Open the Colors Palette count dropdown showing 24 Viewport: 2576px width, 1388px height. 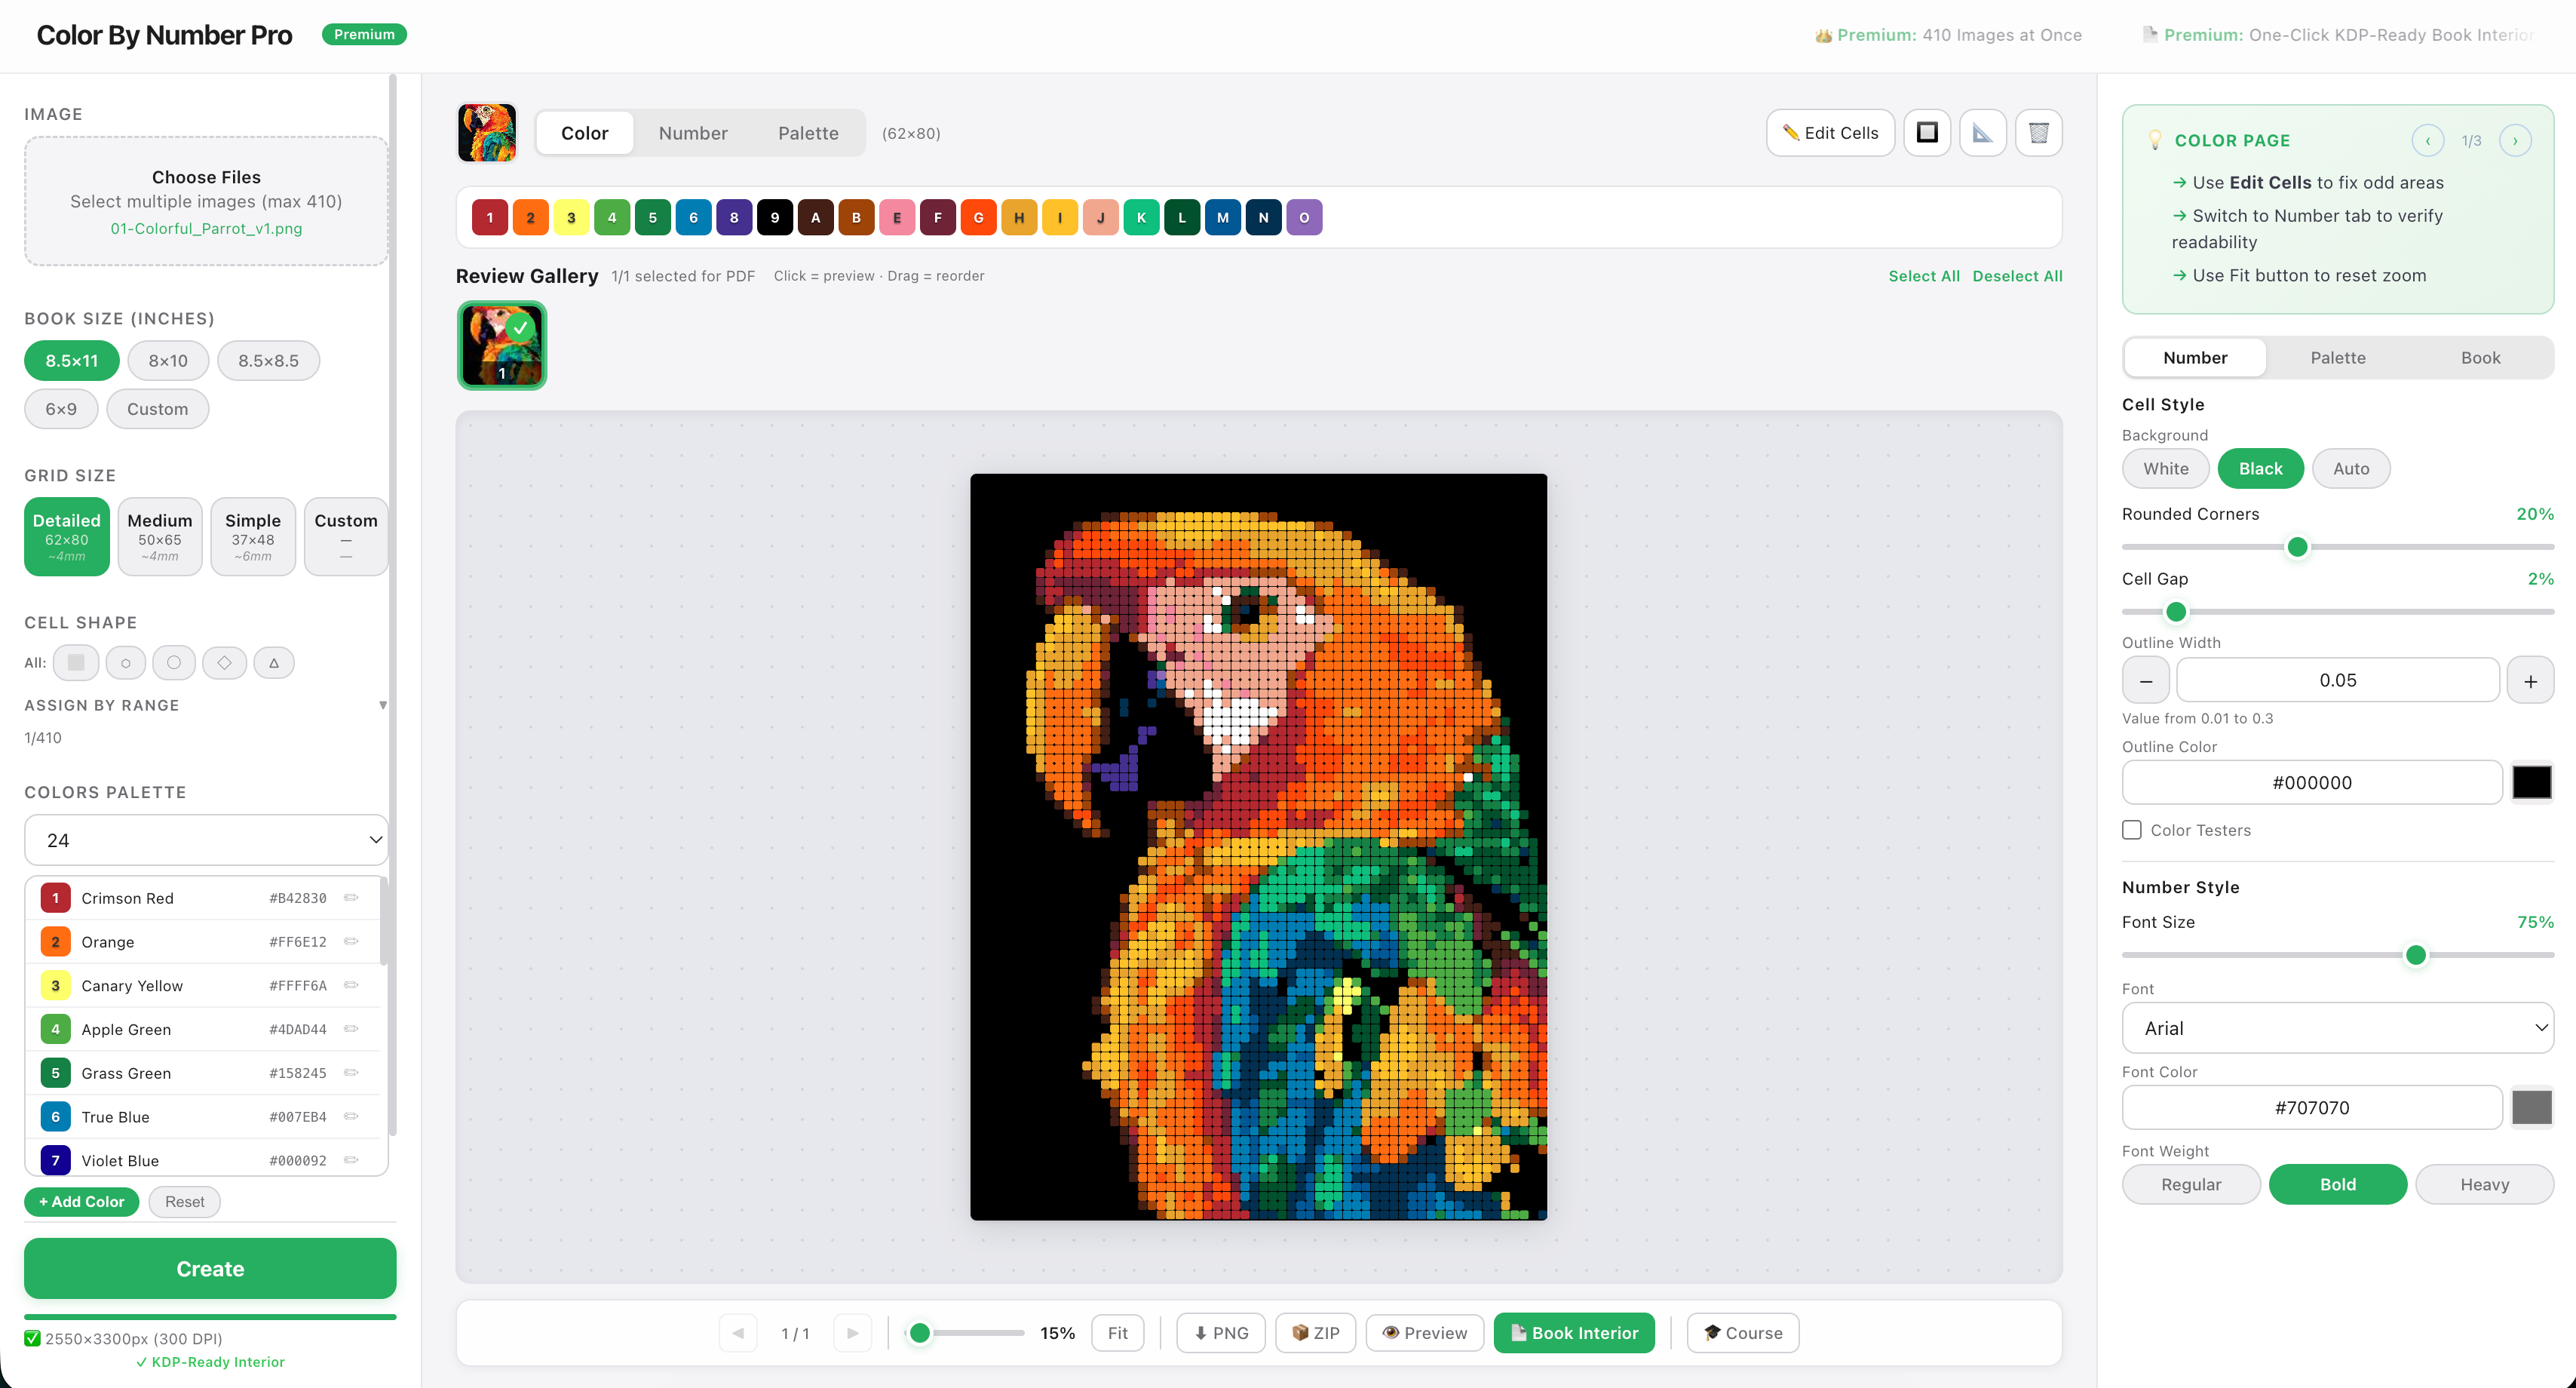pos(206,840)
